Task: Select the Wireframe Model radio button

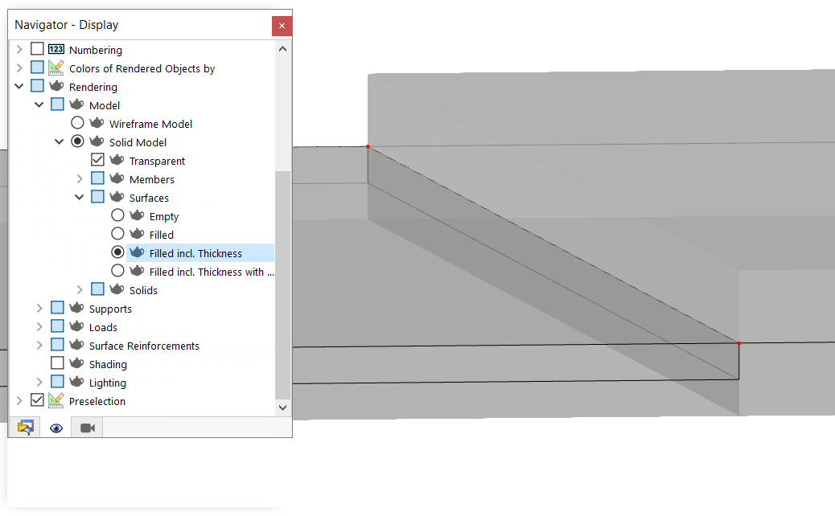Action: (77, 123)
